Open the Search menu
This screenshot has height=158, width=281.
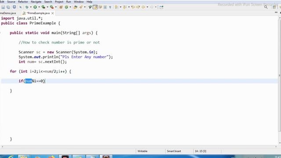[48, 2]
